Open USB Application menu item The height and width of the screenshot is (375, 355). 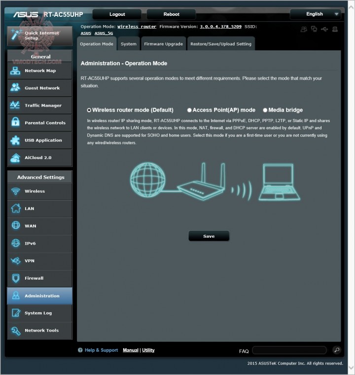click(39, 140)
